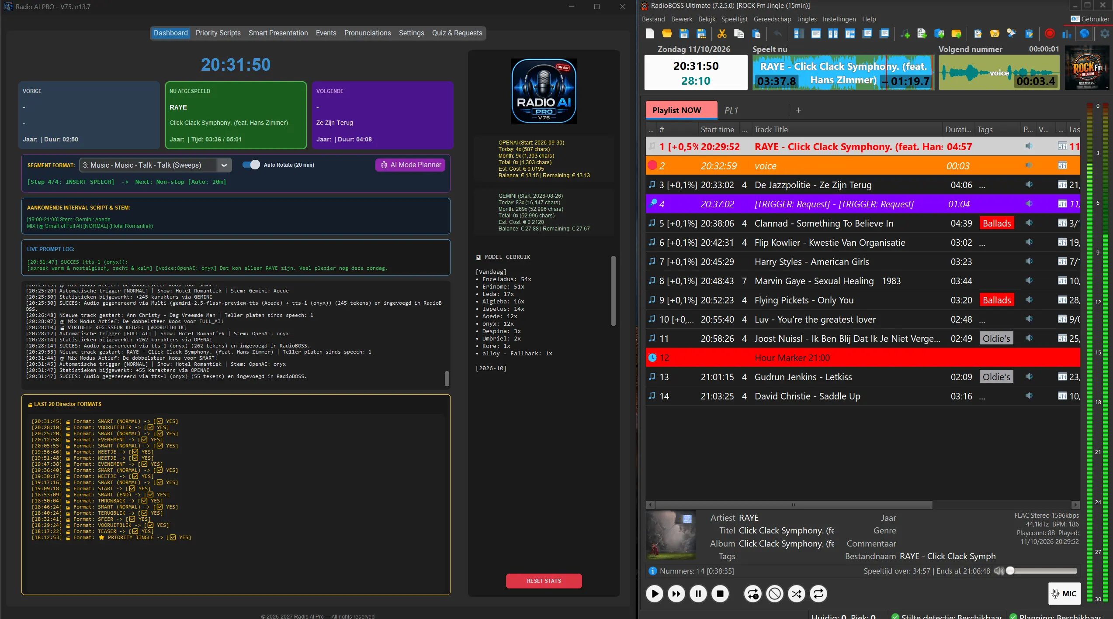Open the Instellingen menu
Viewport: 1113px width, 619px height.
coord(839,19)
